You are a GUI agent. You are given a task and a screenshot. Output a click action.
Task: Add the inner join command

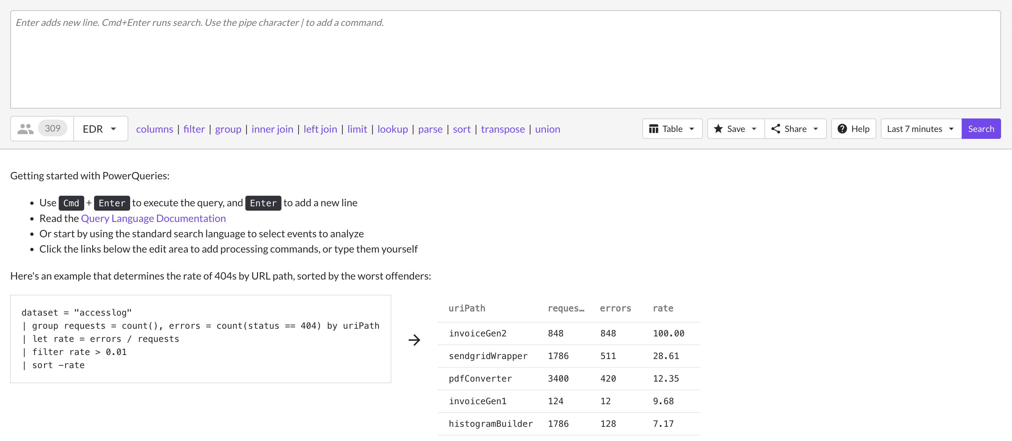[272, 129]
